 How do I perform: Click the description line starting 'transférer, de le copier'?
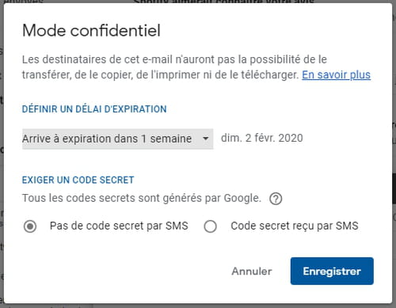click(x=160, y=75)
